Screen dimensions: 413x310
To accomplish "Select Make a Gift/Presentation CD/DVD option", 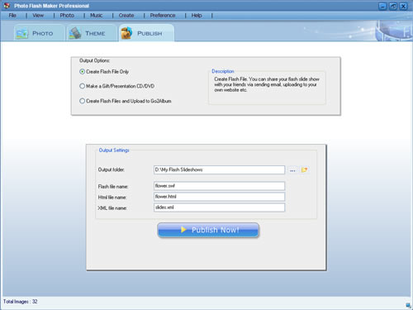I will pyautogui.click(x=116, y=86).
